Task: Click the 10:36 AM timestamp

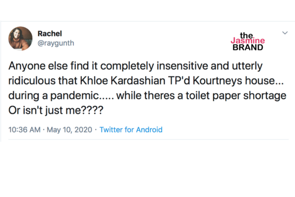Action: point(24,130)
